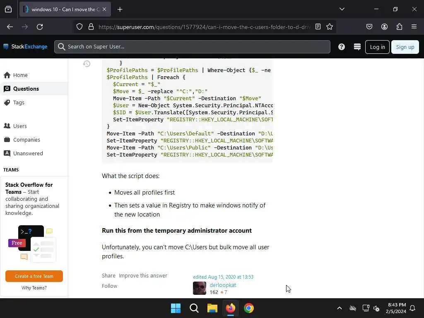Click the Log in button

click(377, 47)
